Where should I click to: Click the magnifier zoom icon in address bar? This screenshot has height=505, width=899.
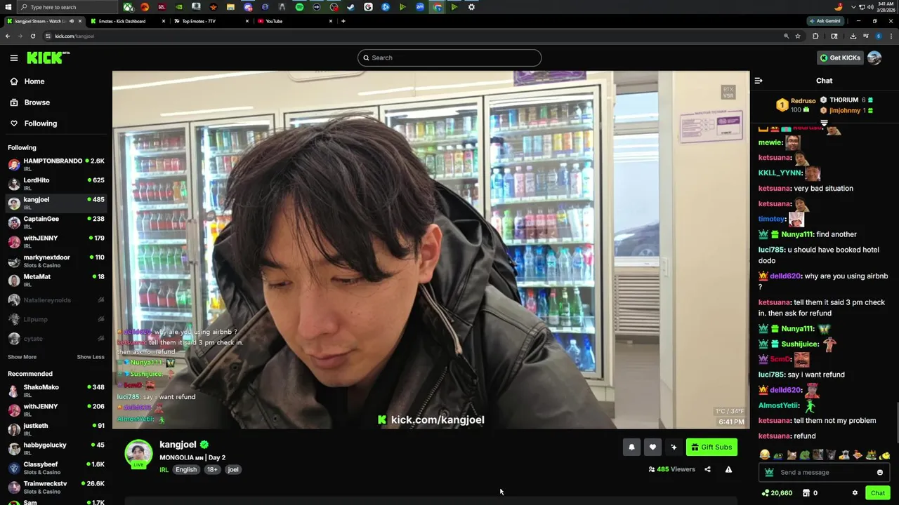pos(786,36)
